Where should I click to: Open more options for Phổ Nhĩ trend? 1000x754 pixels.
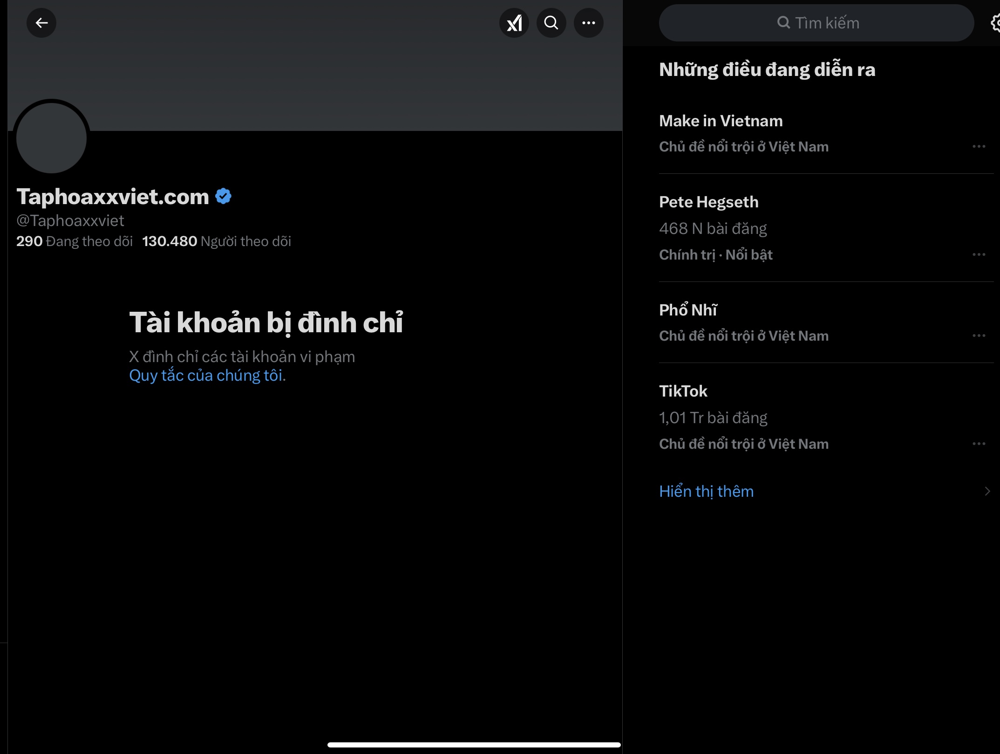979,336
